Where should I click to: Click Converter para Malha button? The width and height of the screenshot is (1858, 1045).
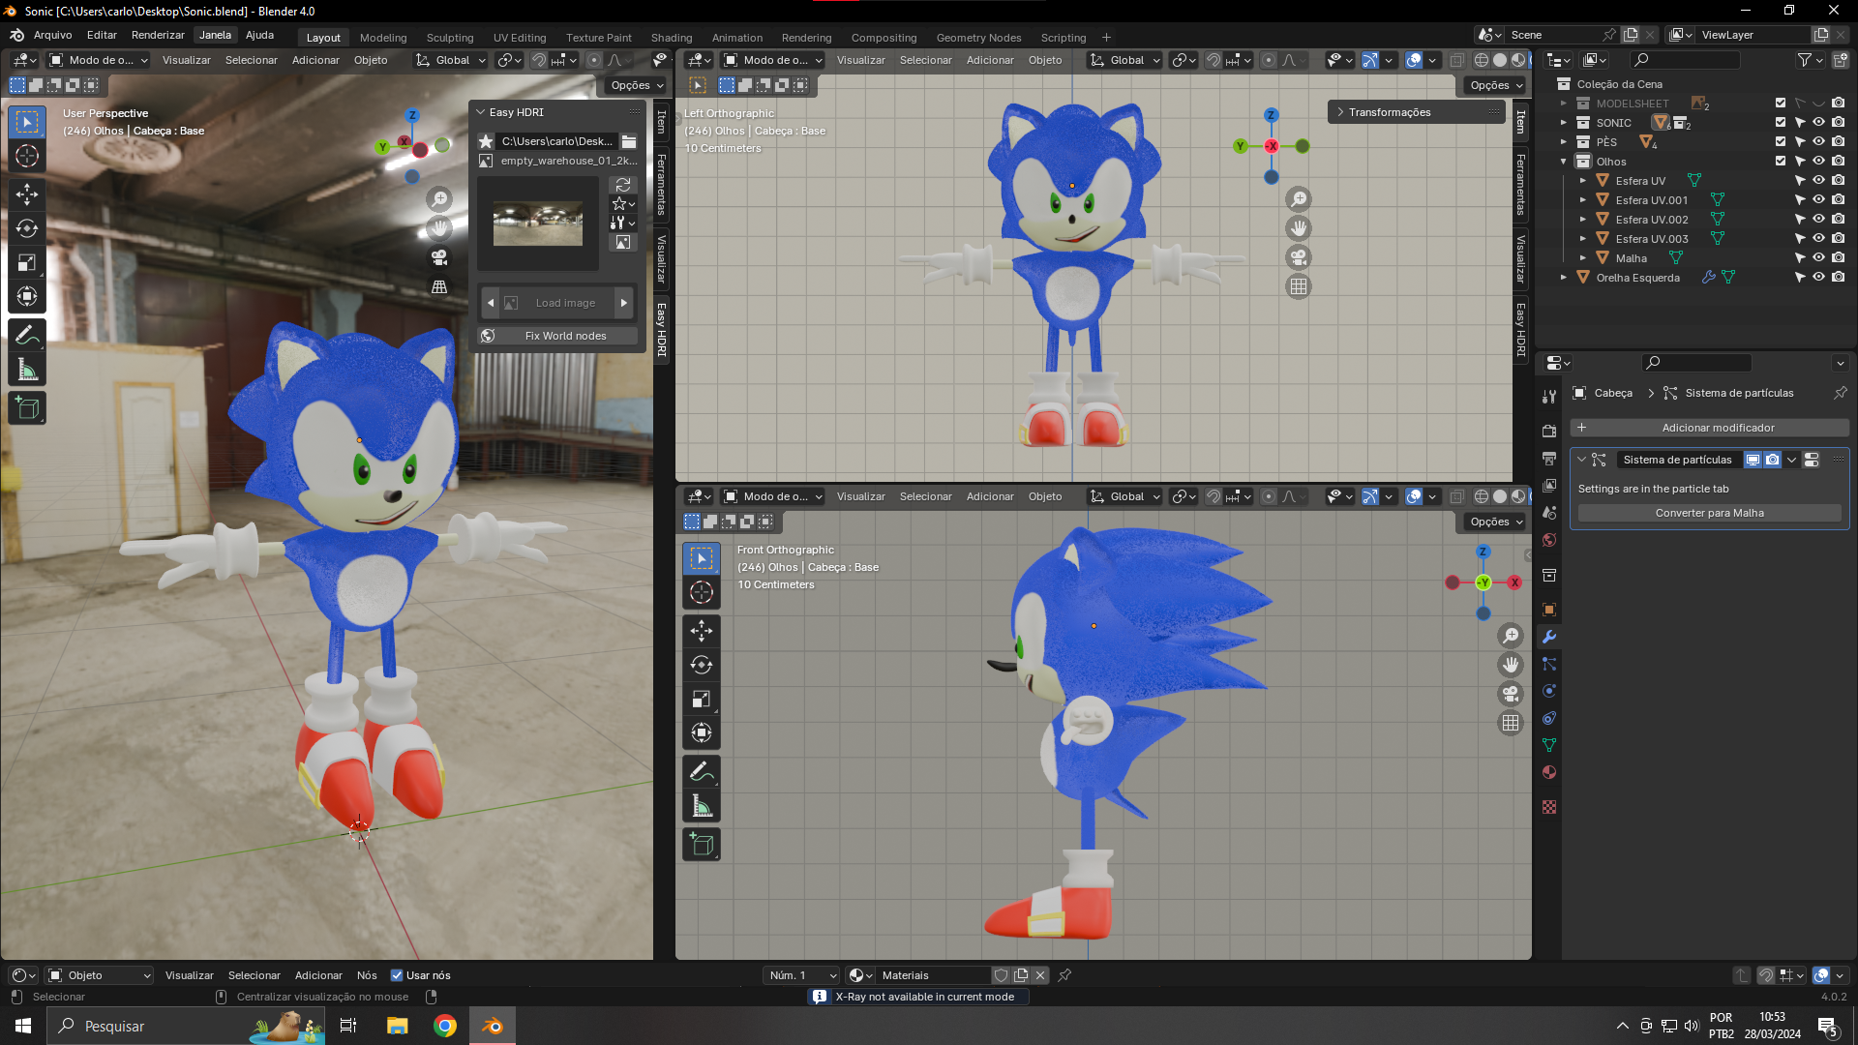(x=1709, y=513)
